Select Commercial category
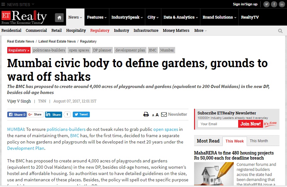Screen dimensions: 287x187 [36, 30]
